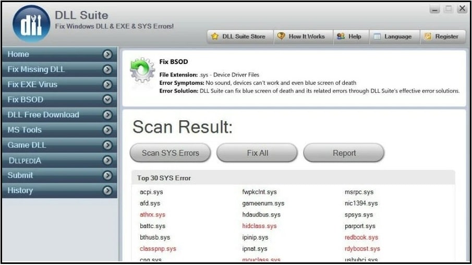Open MS Tools in sidebar
Viewport: 472px width, 265px height.
coord(59,130)
